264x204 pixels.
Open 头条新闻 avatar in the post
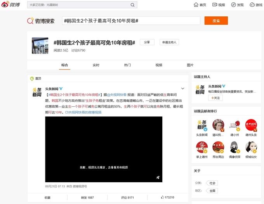tap(37, 92)
